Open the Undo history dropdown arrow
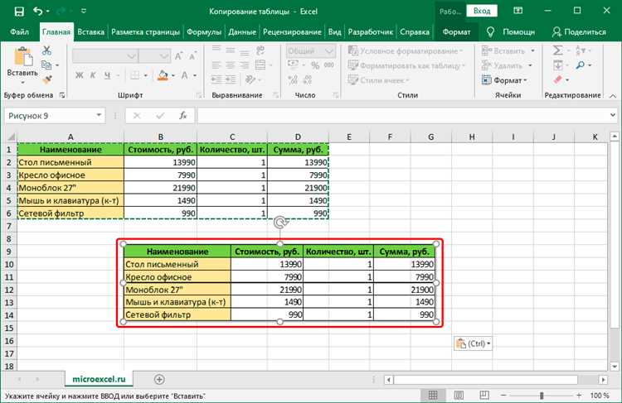This screenshot has height=403, width=622. (48, 12)
